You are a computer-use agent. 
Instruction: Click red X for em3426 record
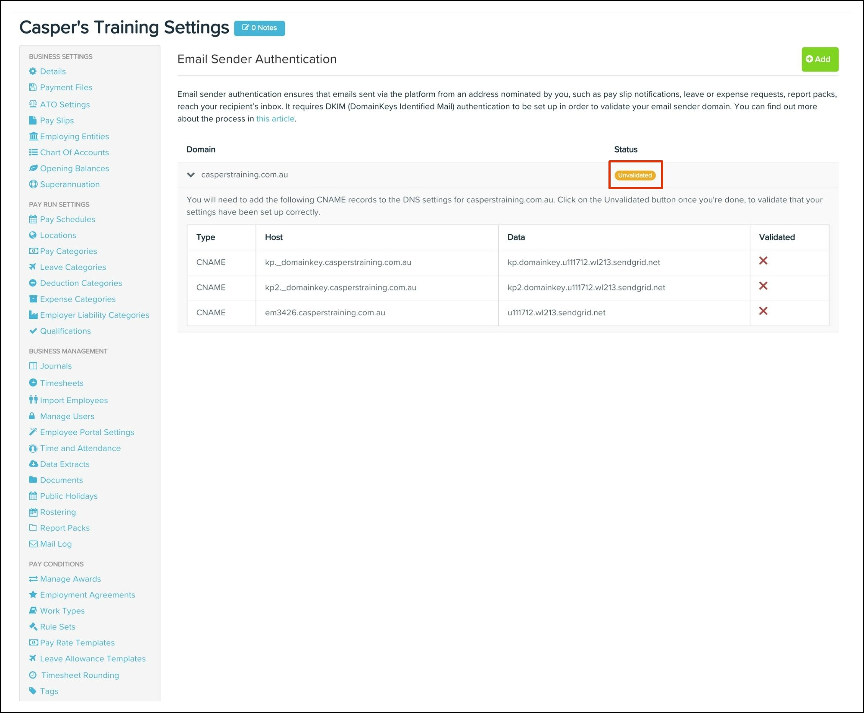[x=763, y=311]
